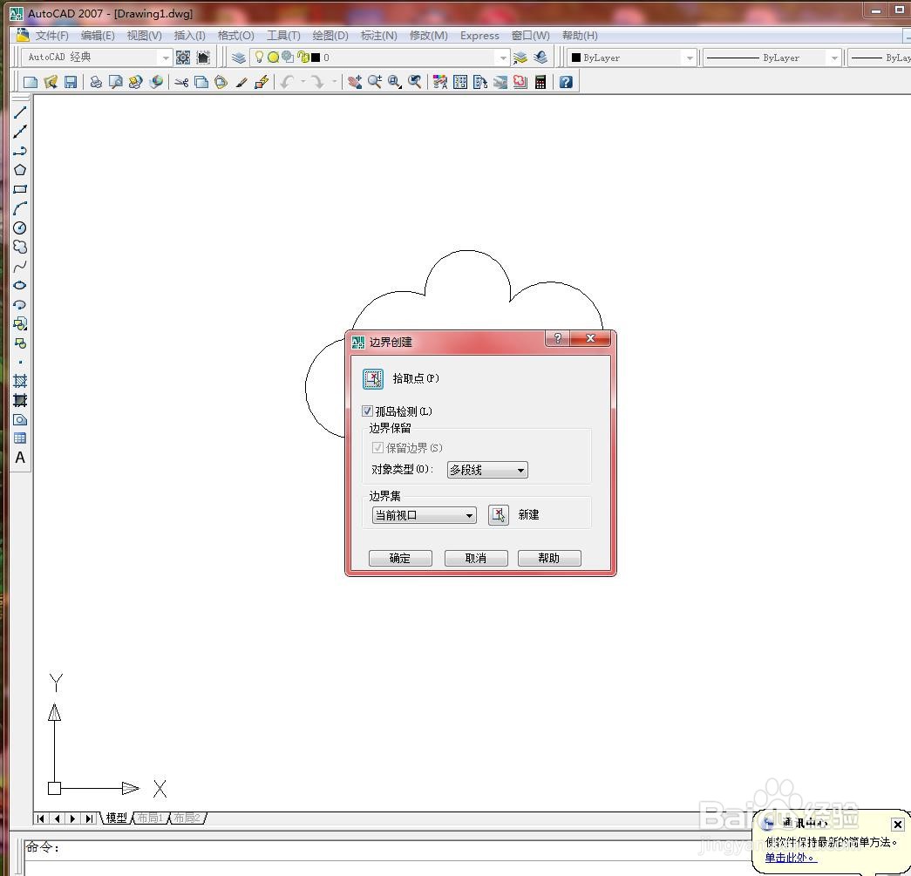911x876 pixels.
Task: Click the black layer color swatch
Action: (x=316, y=58)
